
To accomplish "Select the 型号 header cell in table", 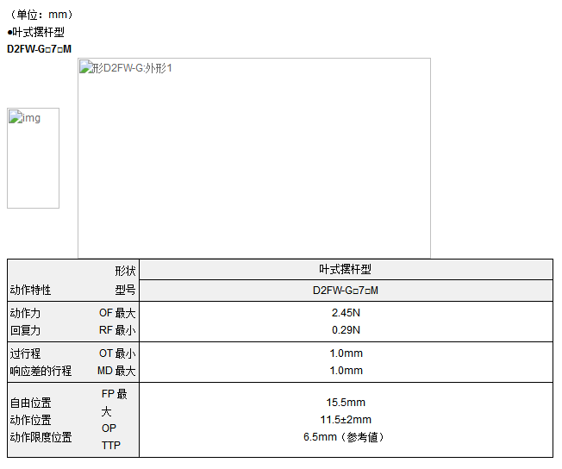I will pyautogui.click(x=125, y=291).
